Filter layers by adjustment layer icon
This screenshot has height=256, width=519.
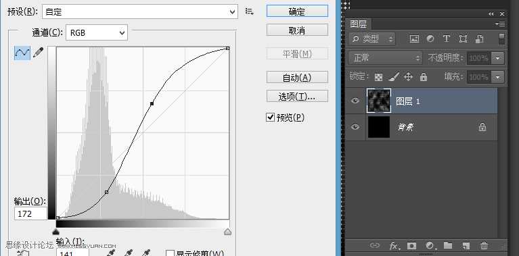(x=430, y=39)
